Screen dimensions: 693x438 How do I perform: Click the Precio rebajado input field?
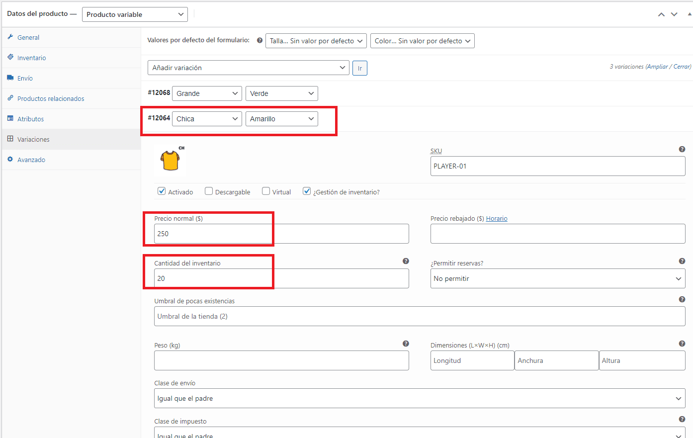[x=557, y=234]
